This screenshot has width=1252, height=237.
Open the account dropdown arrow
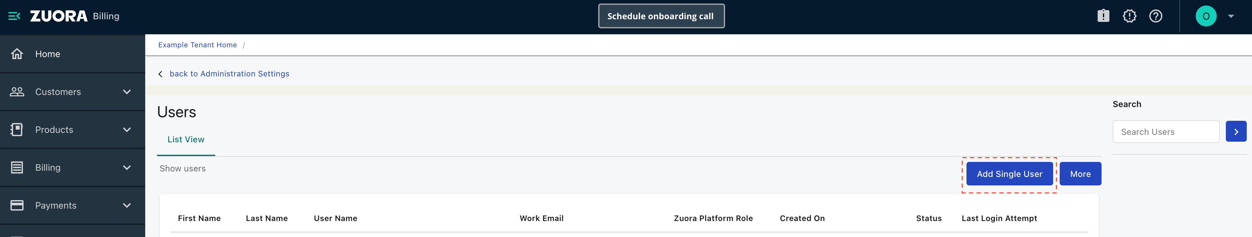click(x=1231, y=16)
